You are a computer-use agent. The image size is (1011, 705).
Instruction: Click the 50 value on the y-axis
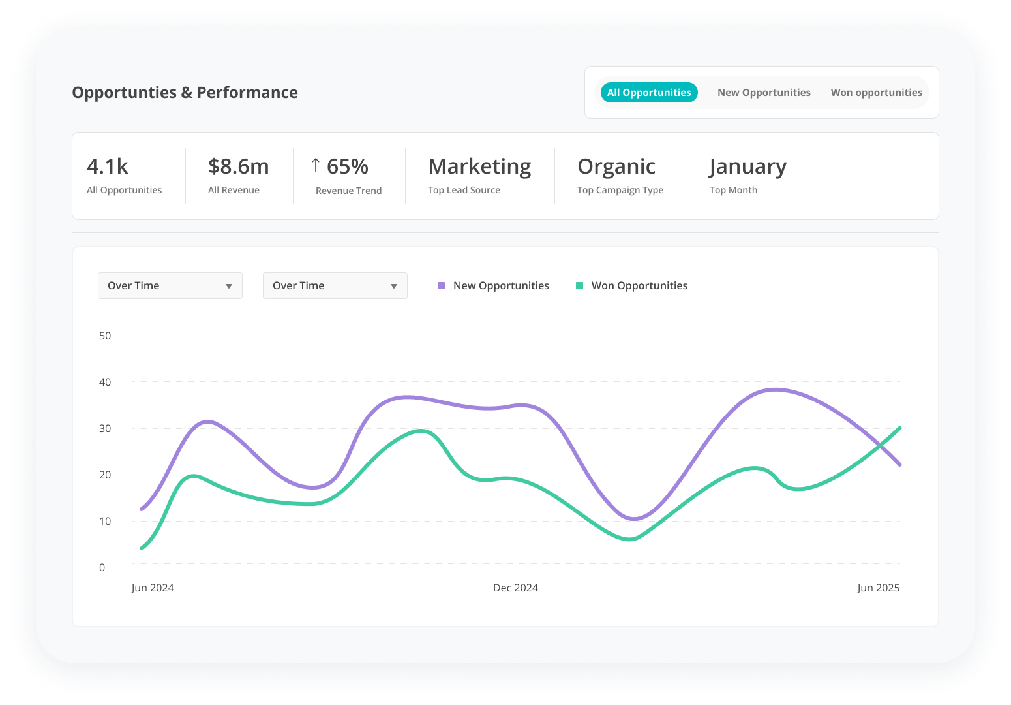(x=105, y=336)
